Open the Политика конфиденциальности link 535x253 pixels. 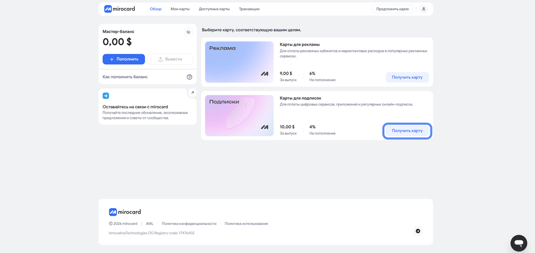click(189, 224)
